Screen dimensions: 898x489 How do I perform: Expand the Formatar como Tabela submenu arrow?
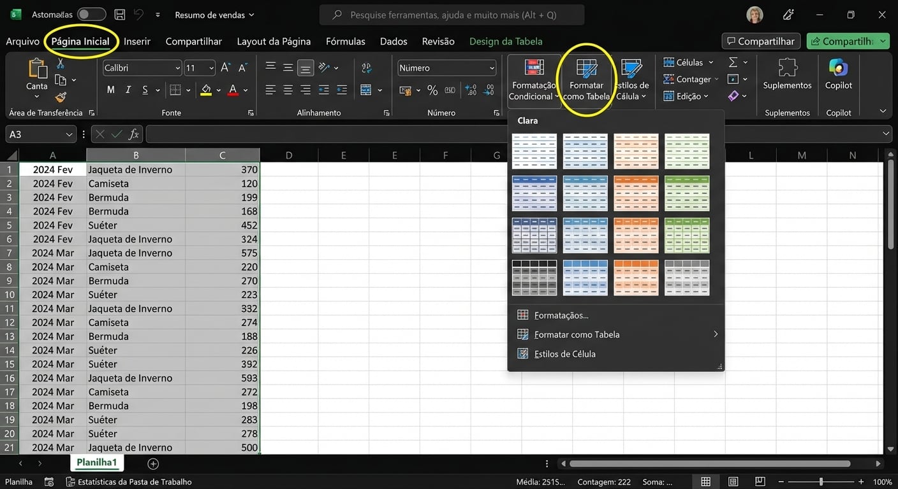click(715, 334)
